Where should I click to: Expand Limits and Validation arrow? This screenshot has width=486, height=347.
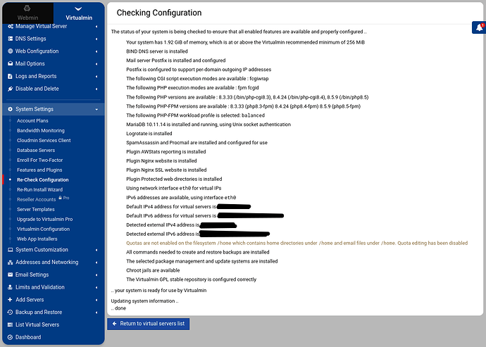[x=96, y=287]
